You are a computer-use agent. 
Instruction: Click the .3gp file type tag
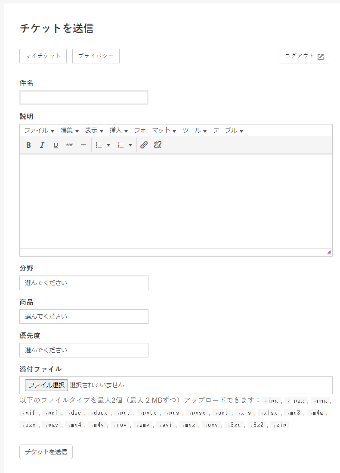[x=234, y=425]
